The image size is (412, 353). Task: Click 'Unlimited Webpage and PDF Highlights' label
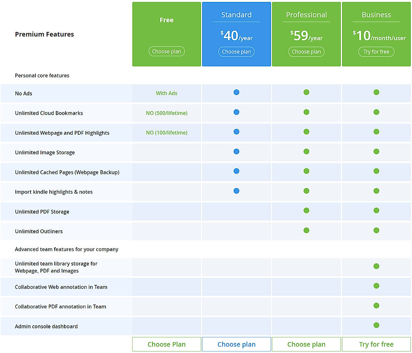coord(62,133)
